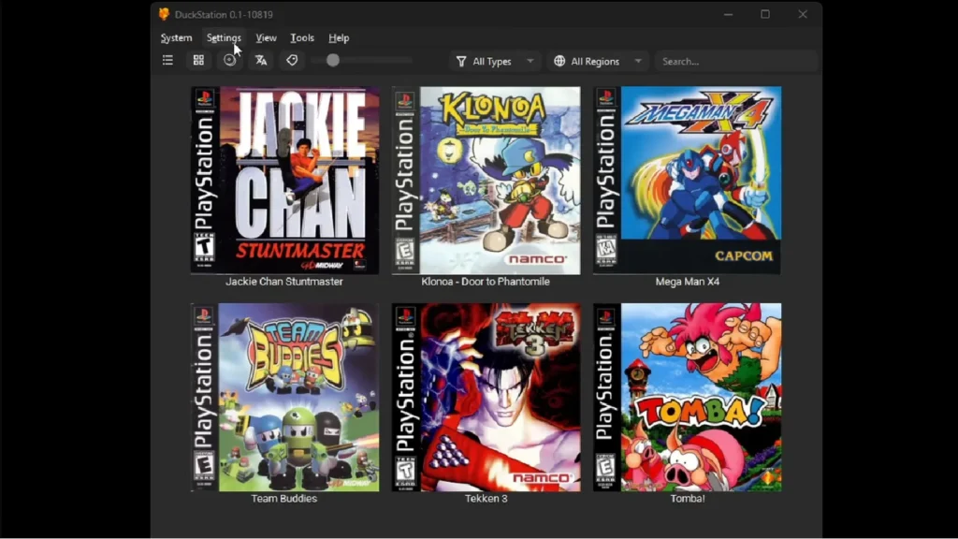Adjust the cover size slider handle
The width and height of the screenshot is (958, 539).
[332, 61]
